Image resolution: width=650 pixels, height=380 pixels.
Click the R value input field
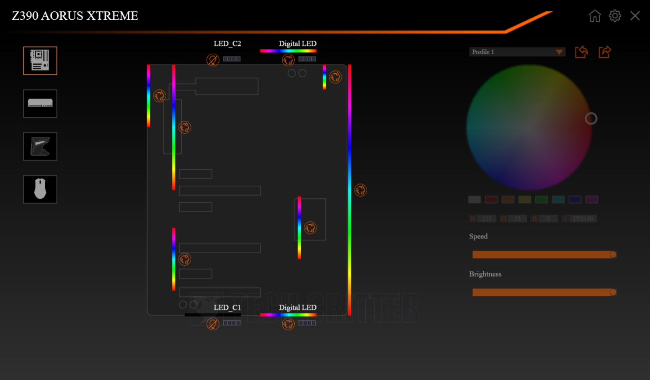coord(487,219)
